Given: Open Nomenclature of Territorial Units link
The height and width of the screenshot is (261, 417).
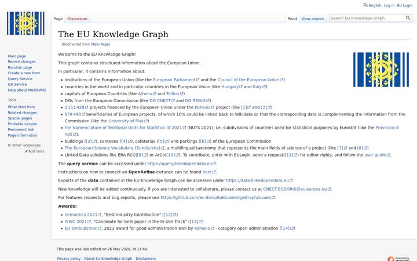Looking at the screenshot, I should click(125, 128).
